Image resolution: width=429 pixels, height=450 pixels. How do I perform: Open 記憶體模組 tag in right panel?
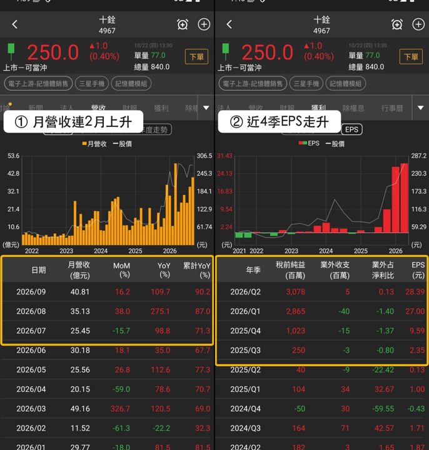(345, 84)
